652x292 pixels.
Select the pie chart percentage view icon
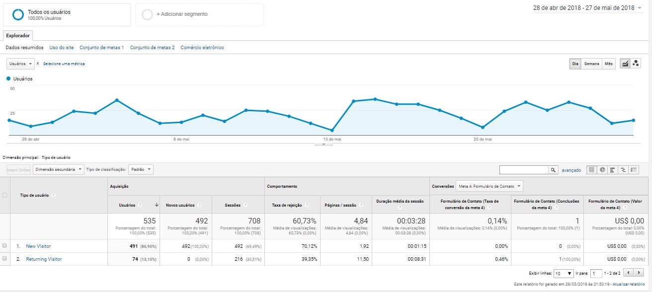(x=602, y=170)
